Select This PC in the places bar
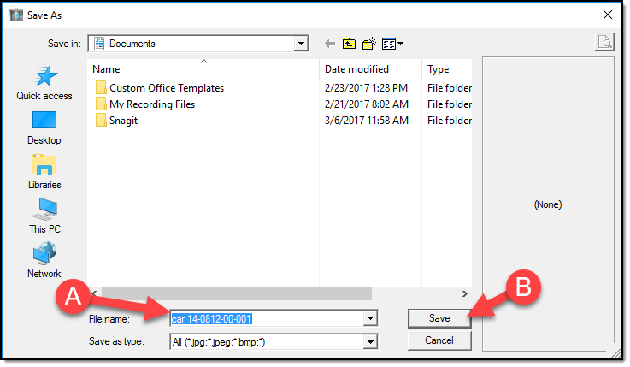Image resolution: width=630 pixels, height=367 pixels. tap(44, 216)
